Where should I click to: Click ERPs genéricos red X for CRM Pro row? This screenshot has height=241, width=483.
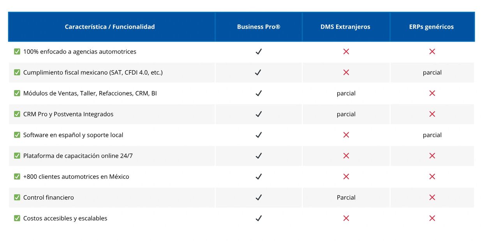432,114
